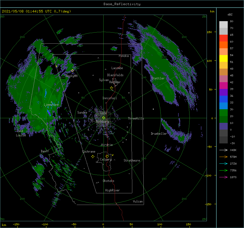Click the magenta arrow for 18TS in legend

tap(223, 177)
